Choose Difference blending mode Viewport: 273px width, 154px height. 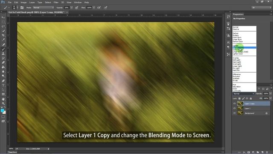point(244,74)
